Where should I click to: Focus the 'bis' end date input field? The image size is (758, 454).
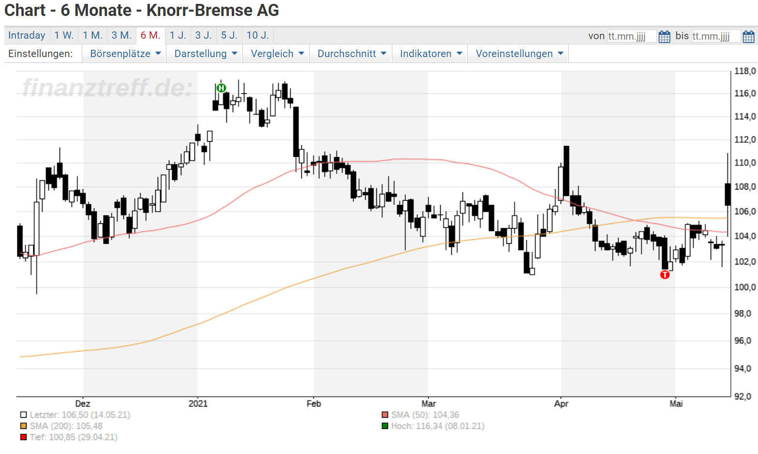(716, 36)
